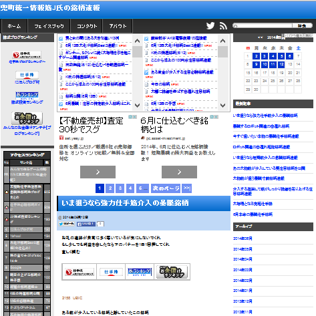Click the お金儲けランキング banner inside the article

coord(172,272)
